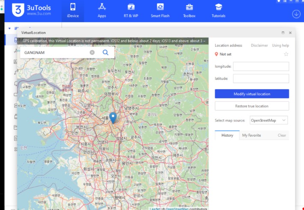Screen dimensions: 304x210
Task: Clear the location history
Action: pyautogui.click(x=282, y=135)
